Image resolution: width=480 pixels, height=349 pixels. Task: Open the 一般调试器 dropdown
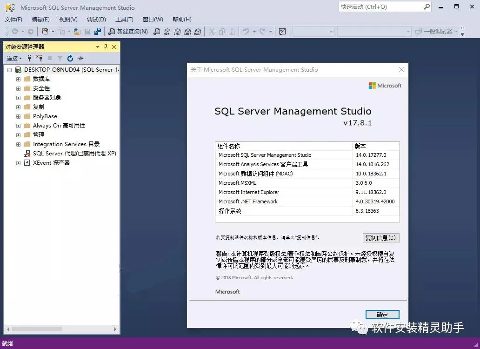[456, 32]
